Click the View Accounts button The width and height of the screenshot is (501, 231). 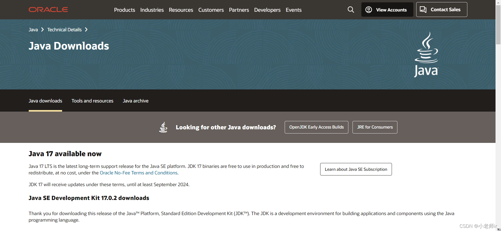[387, 10]
